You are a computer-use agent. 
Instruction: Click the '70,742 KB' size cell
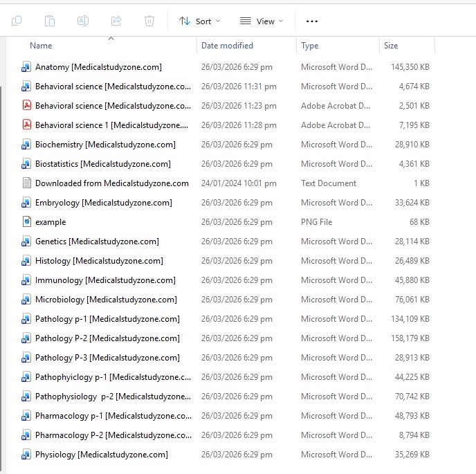[412, 396]
